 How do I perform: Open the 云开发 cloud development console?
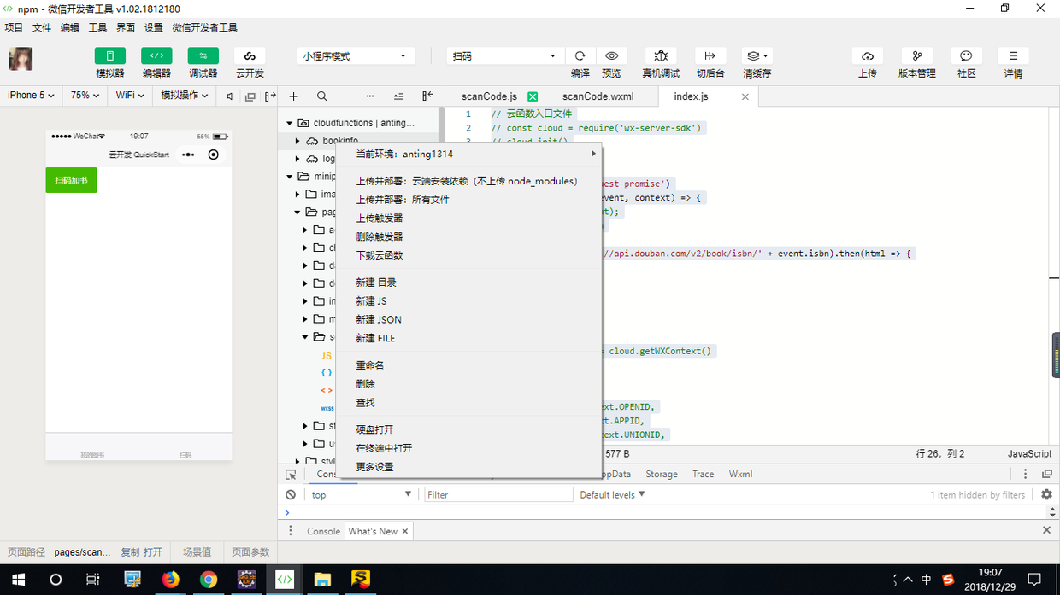(x=250, y=55)
